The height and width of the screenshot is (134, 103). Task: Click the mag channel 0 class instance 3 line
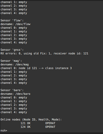[36, 68]
